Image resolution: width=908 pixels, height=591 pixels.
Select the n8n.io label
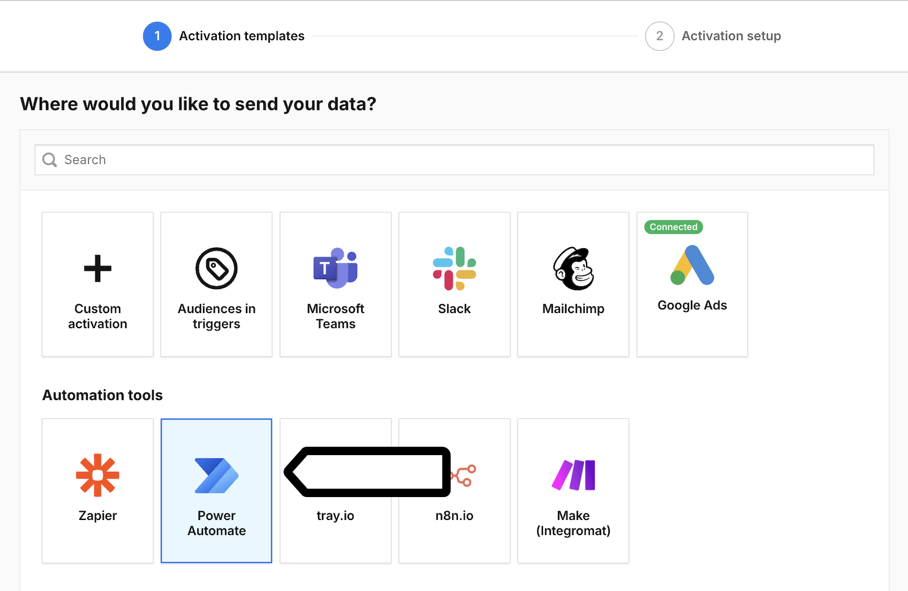pos(455,516)
